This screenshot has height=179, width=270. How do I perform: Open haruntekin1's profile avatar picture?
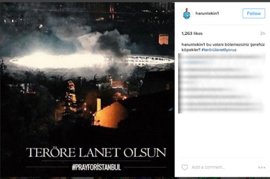(186, 14)
